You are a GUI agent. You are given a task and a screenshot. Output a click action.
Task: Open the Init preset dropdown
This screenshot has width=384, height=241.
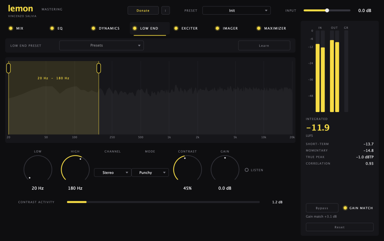(236, 10)
